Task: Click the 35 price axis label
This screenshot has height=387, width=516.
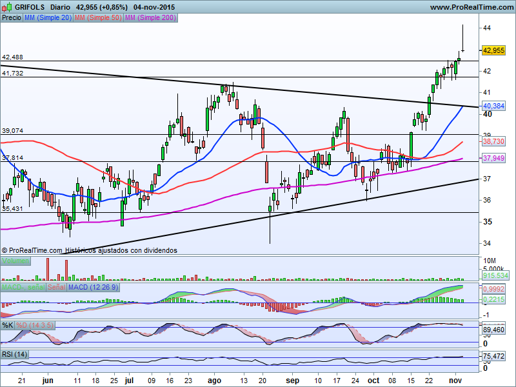Action: coord(488,221)
